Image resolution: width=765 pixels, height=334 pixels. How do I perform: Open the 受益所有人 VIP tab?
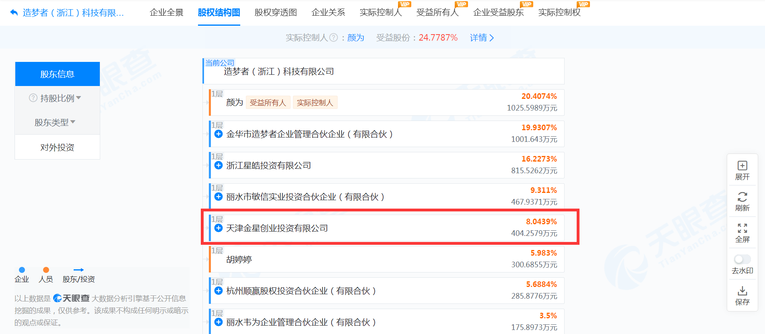437,12
